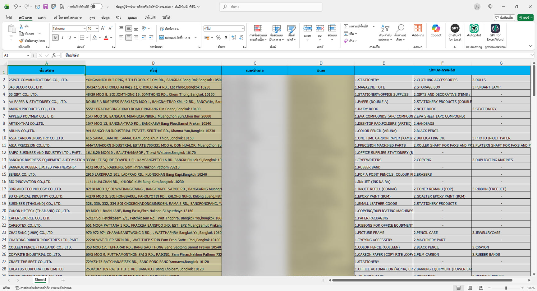Click into the search box
537x291 pixels.
270,7
